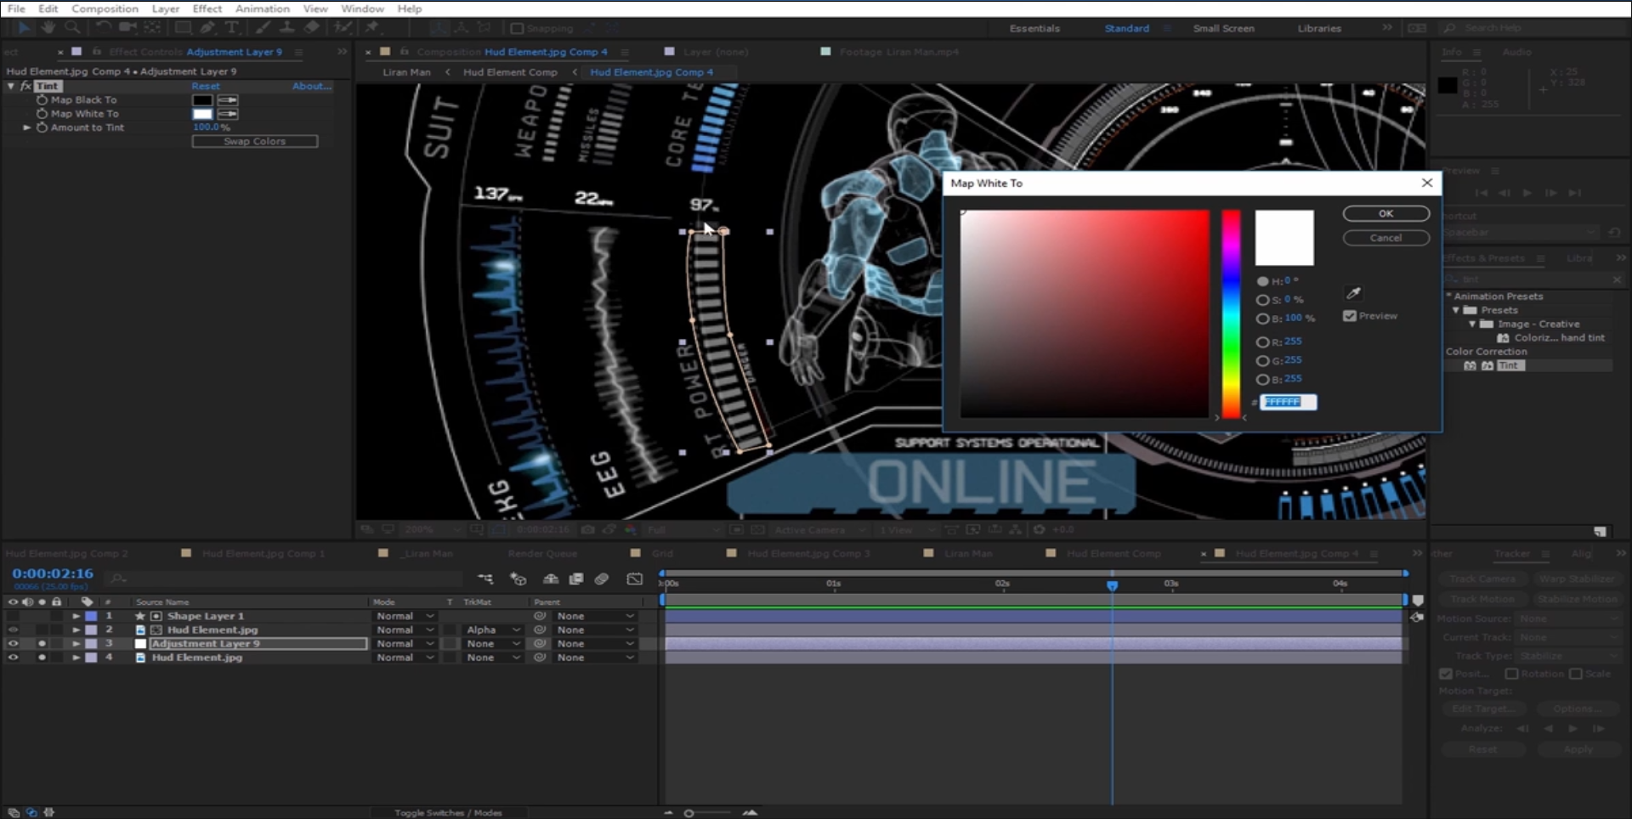Click OK in Map White To dialog
This screenshot has height=819, width=1632.
(1385, 214)
